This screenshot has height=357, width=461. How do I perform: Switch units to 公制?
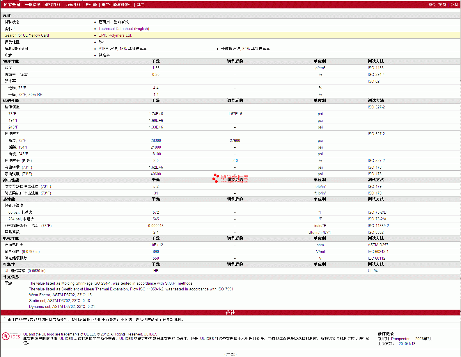click(454, 5)
